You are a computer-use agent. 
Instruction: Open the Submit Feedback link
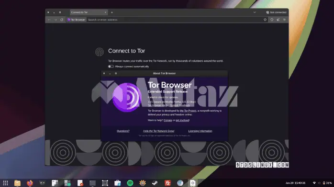(180, 105)
